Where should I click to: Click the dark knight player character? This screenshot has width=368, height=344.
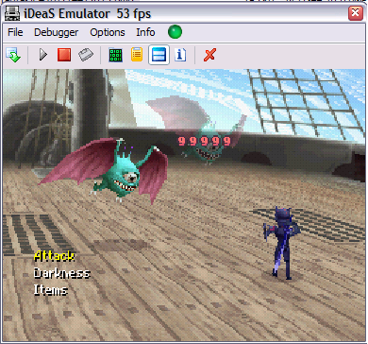point(281,243)
